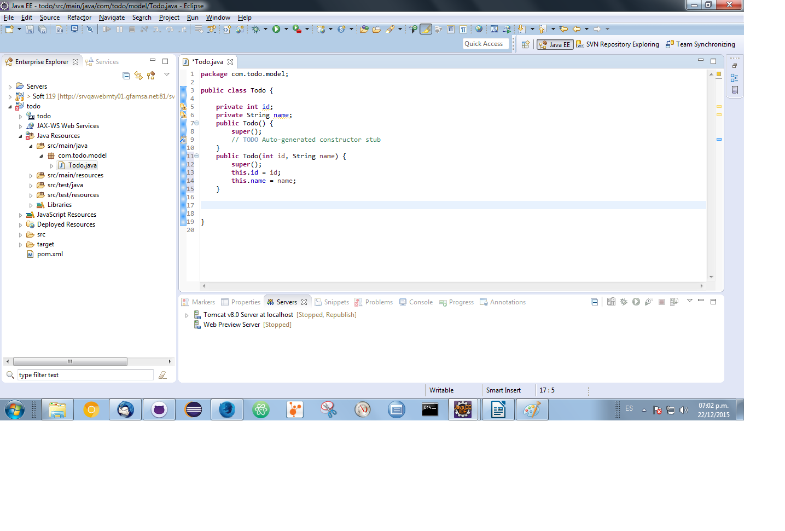The image size is (785, 531).
Task: Open the Project menu
Action: click(169, 18)
